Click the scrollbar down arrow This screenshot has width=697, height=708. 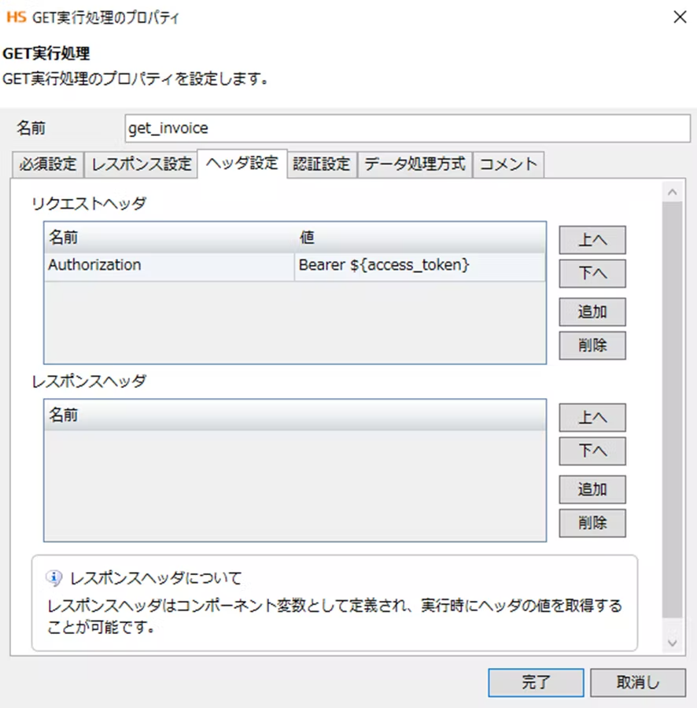pos(671,643)
